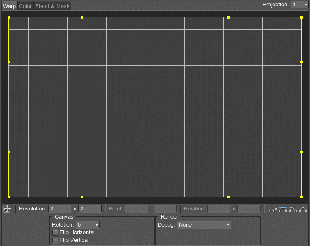This screenshot has height=246, width=310.
Task: Select the smooth curve point icon
Action: pyautogui.click(x=303, y=209)
